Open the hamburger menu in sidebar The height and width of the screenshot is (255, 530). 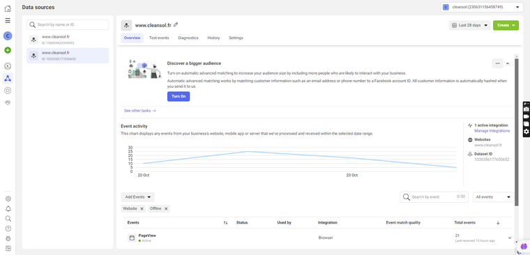[x=8, y=21]
